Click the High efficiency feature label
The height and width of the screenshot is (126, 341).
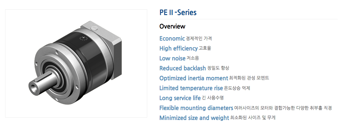pyautogui.click(x=178, y=48)
